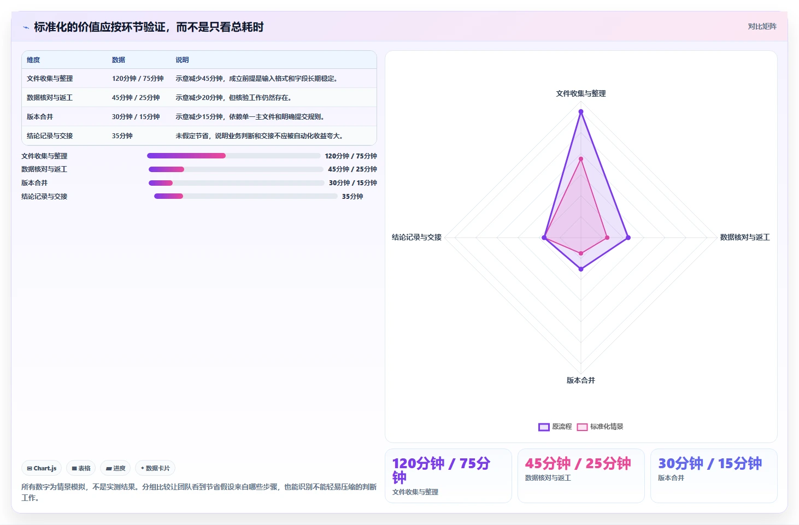Viewport: 799px width, 525px height.
Task: Click the footnote starting 所有数字为情景模拟
Action: click(199, 492)
